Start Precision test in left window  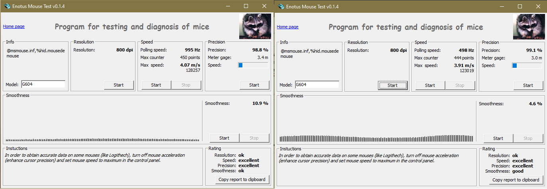[x=254, y=85]
